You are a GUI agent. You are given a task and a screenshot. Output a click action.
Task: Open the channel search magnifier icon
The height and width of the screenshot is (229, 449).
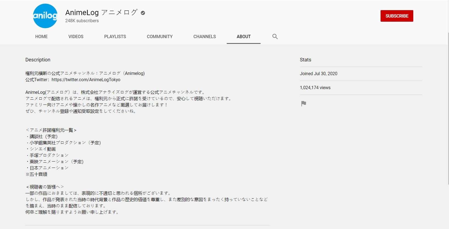pyautogui.click(x=275, y=36)
